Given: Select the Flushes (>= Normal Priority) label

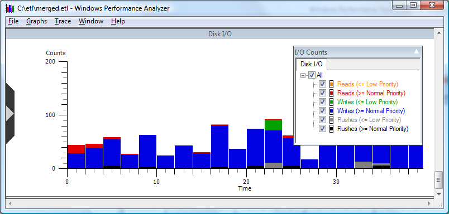Looking at the screenshot, I should 373,128.
